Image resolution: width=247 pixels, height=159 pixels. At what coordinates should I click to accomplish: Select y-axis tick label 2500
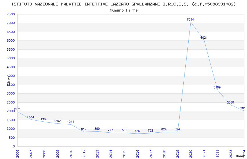[11, 102]
